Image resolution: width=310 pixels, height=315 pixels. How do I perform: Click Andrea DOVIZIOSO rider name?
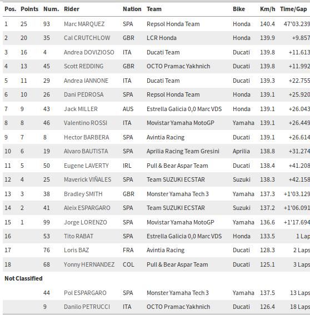[89, 52]
